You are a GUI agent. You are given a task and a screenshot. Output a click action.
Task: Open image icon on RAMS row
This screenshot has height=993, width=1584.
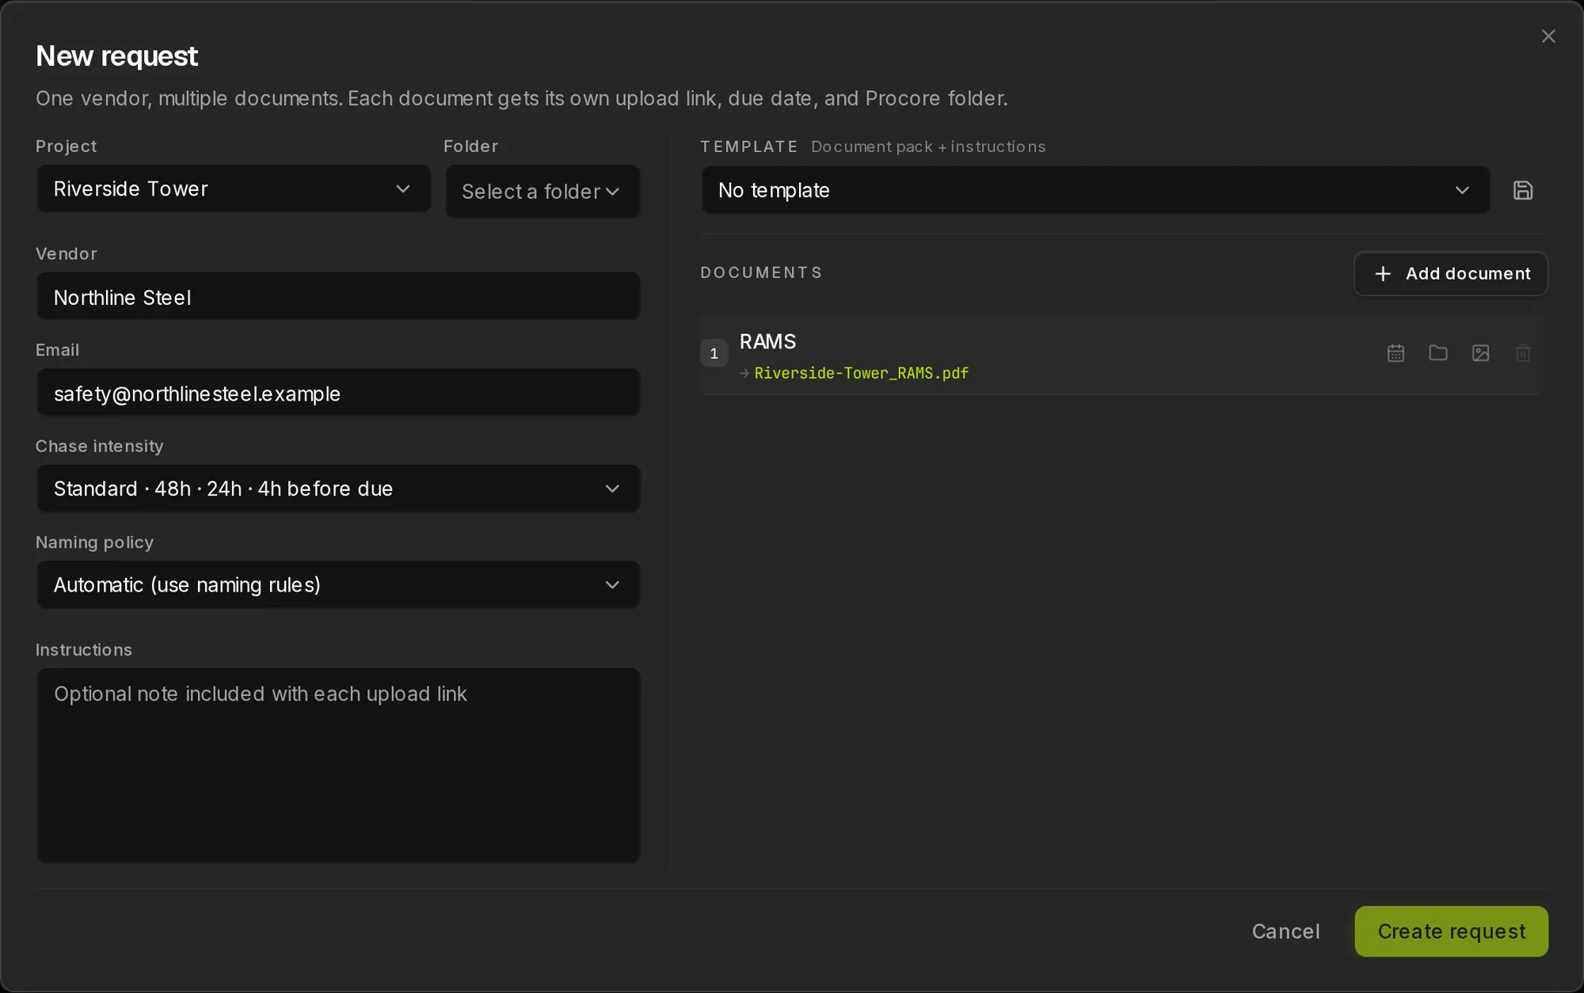click(1480, 353)
